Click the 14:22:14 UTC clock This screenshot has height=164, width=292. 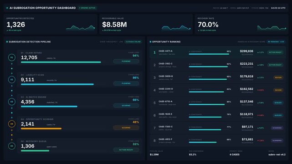click(278, 8)
